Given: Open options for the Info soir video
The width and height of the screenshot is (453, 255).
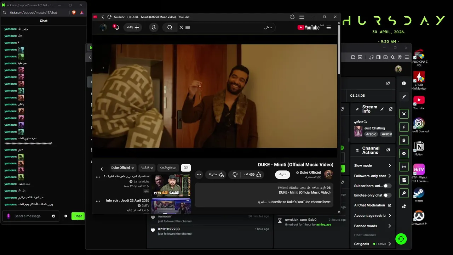Looking at the screenshot, I should click(98, 201).
